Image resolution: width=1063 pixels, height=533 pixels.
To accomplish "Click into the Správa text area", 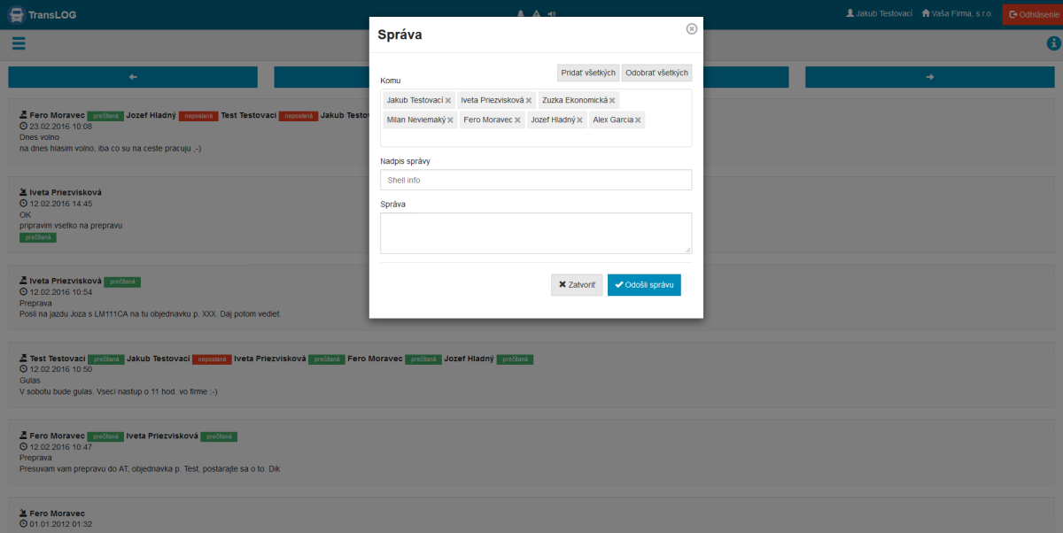I will coord(536,233).
